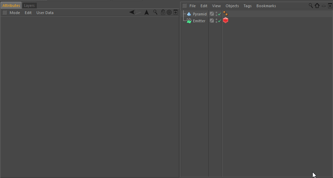Viewport: 333px width, 178px height.
Task: Open the Object Manager View menu
Action: pos(216,6)
